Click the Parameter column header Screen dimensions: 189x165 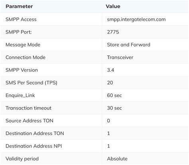pos(19,6)
